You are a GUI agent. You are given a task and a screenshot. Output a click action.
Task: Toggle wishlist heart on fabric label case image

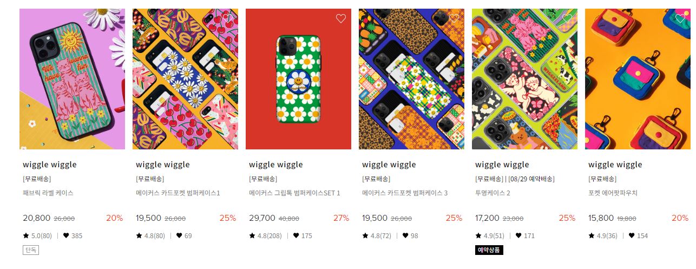click(114, 18)
